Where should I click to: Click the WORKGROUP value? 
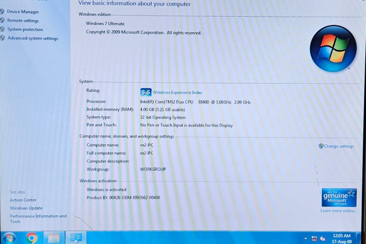click(x=153, y=169)
